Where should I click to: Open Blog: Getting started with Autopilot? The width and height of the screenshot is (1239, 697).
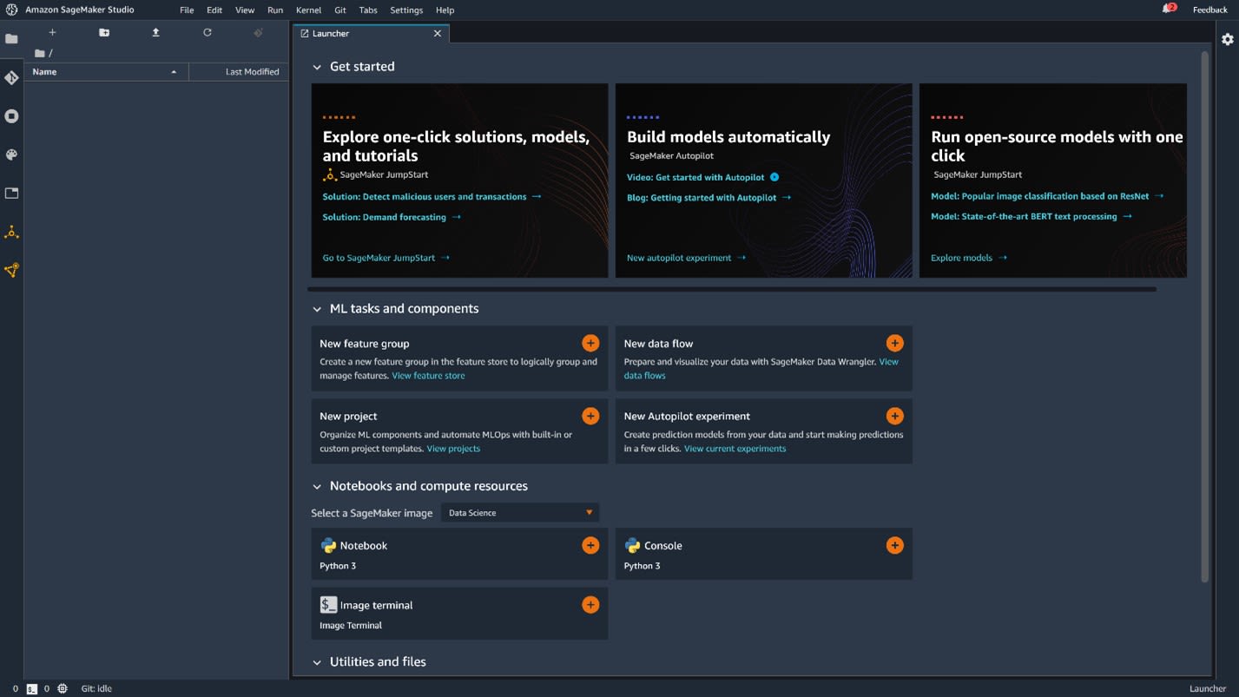coord(708,198)
